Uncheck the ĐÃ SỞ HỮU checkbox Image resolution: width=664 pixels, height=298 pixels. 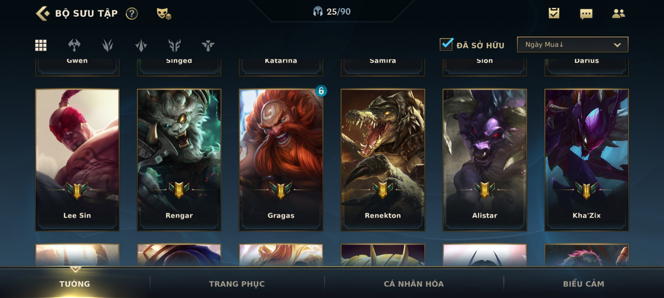(446, 44)
